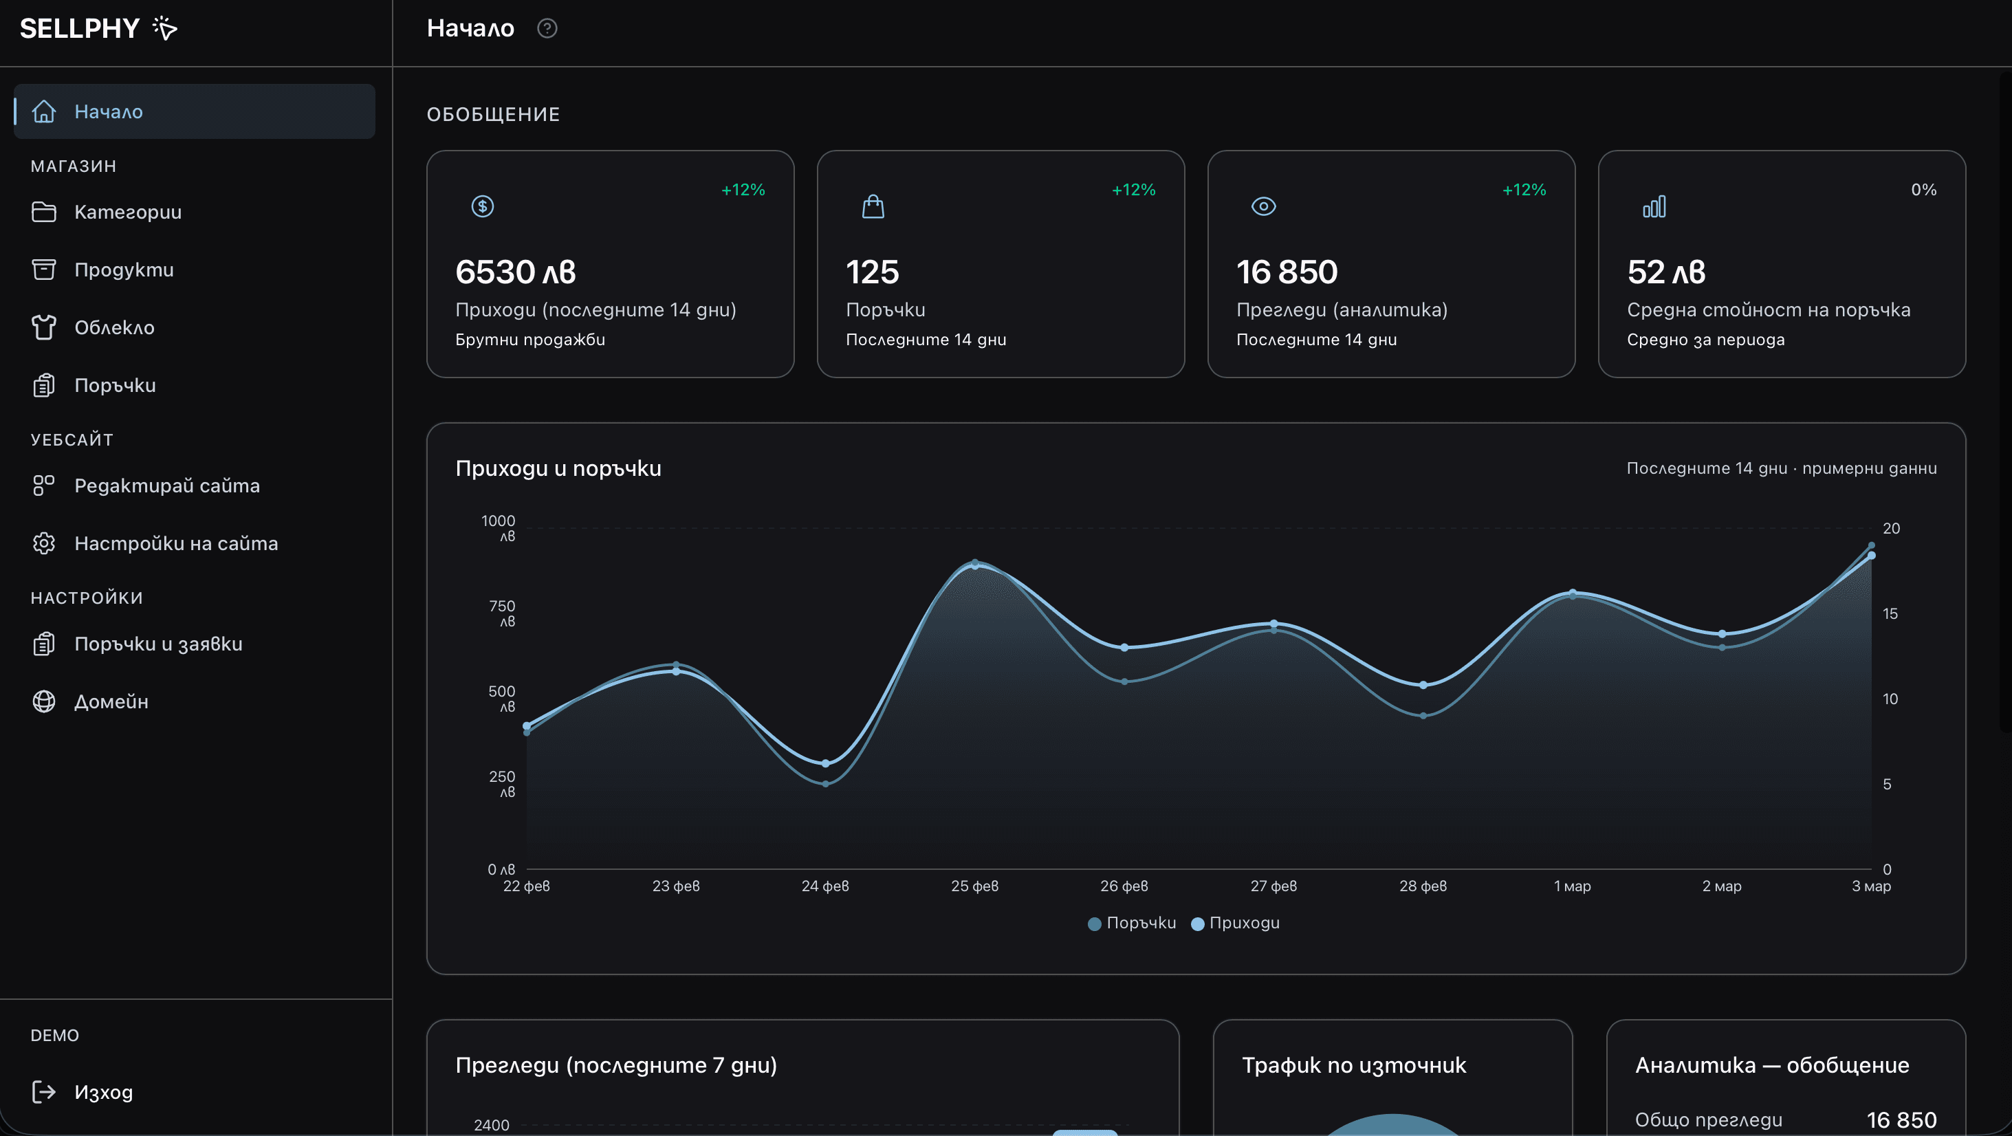Image resolution: width=2012 pixels, height=1136 pixels.
Task: Open the Поръчки page in the Магазин group
Action: pyautogui.click(x=115, y=385)
